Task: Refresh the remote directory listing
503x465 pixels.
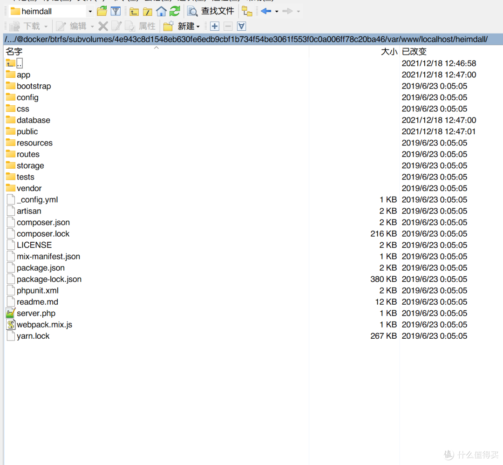Action: pos(175,11)
